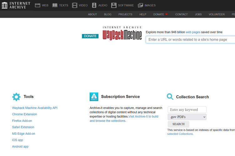Open the Software floppy-disk icon
This screenshot has width=235, height=156.
click(x=114, y=5)
